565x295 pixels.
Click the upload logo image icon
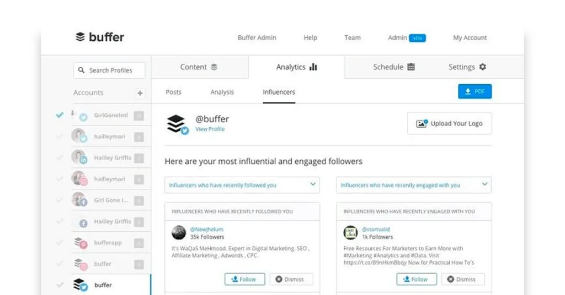(422, 123)
